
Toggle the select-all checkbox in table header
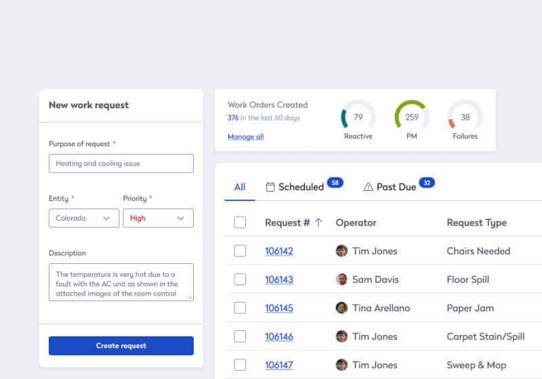tap(240, 223)
